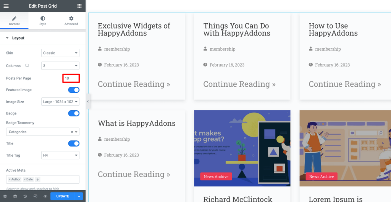Collapse the editor panel with the side arrow

[88, 102]
